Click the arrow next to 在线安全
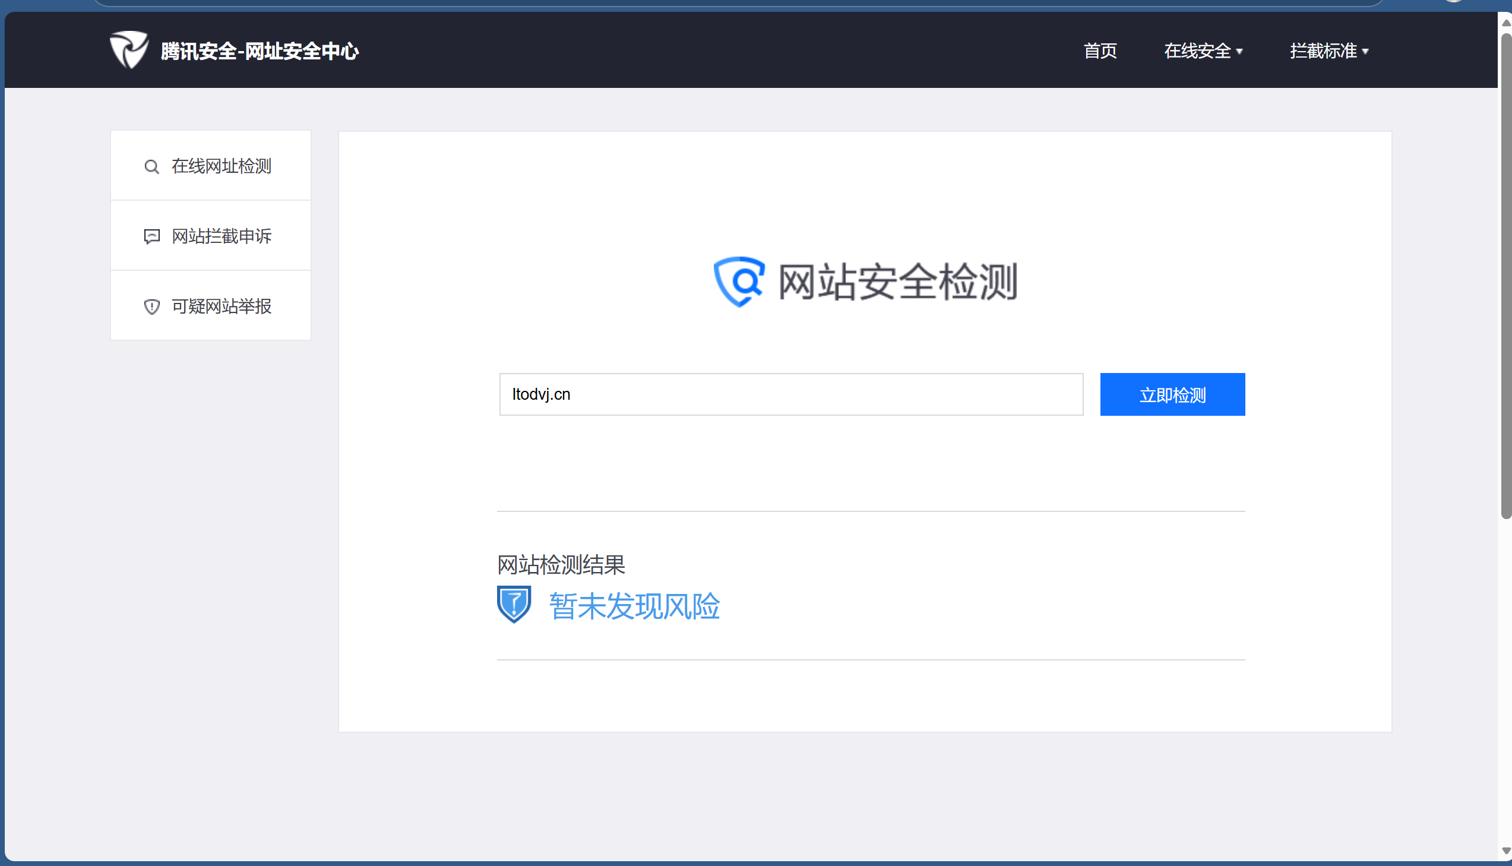Viewport: 1512px width, 866px height. (x=1239, y=52)
